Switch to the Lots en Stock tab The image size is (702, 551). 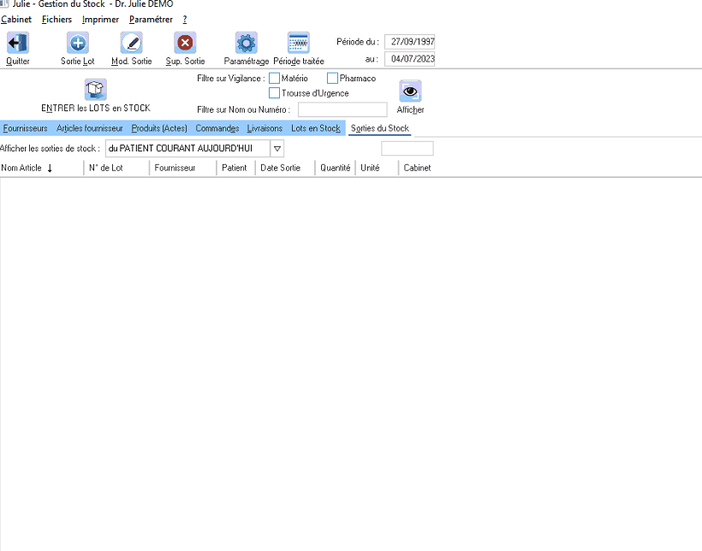click(x=316, y=128)
